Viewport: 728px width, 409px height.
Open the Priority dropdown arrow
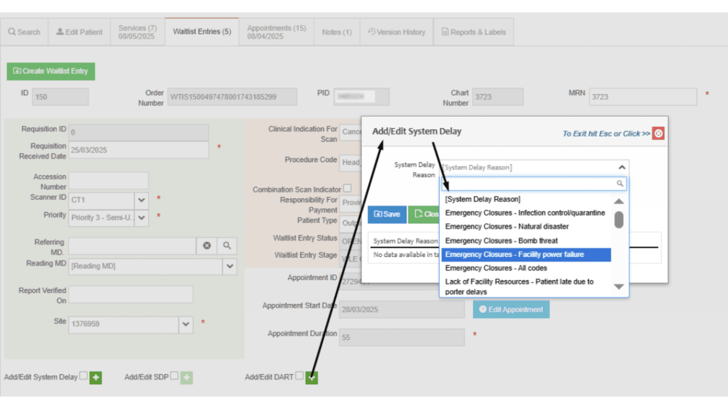pos(142,218)
